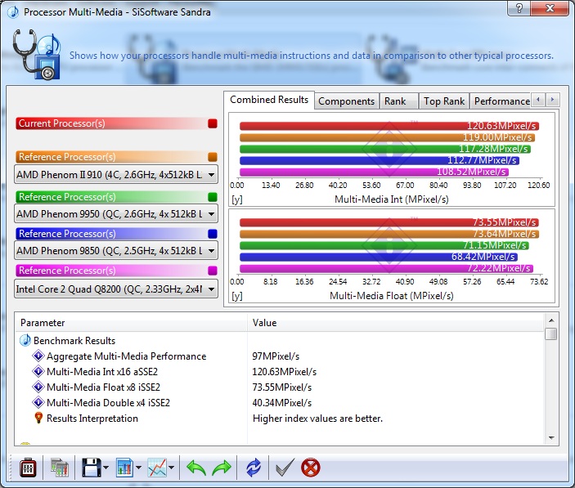Click the results list scroll down arrow
The height and width of the screenshot is (488, 575).
550,438
